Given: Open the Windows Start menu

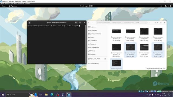Looking at the screenshot, I should pos(3,95).
